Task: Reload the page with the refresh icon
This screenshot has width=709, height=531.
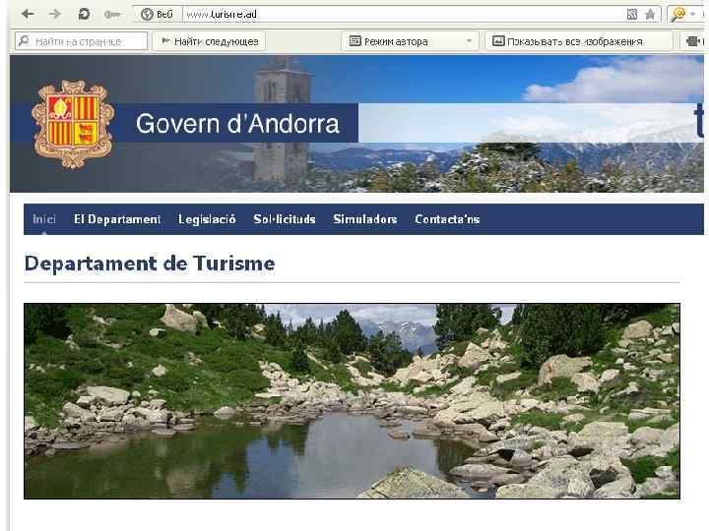Action: pos(84,14)
